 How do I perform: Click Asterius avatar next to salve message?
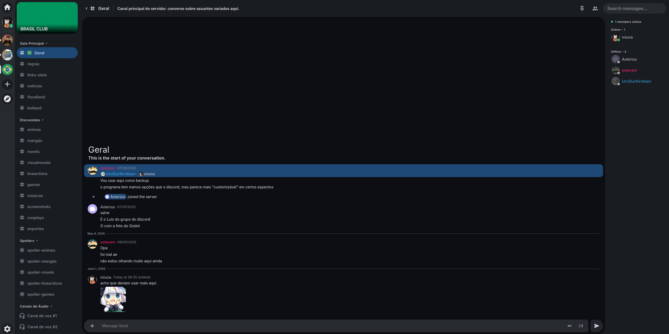tap(92, 209)
